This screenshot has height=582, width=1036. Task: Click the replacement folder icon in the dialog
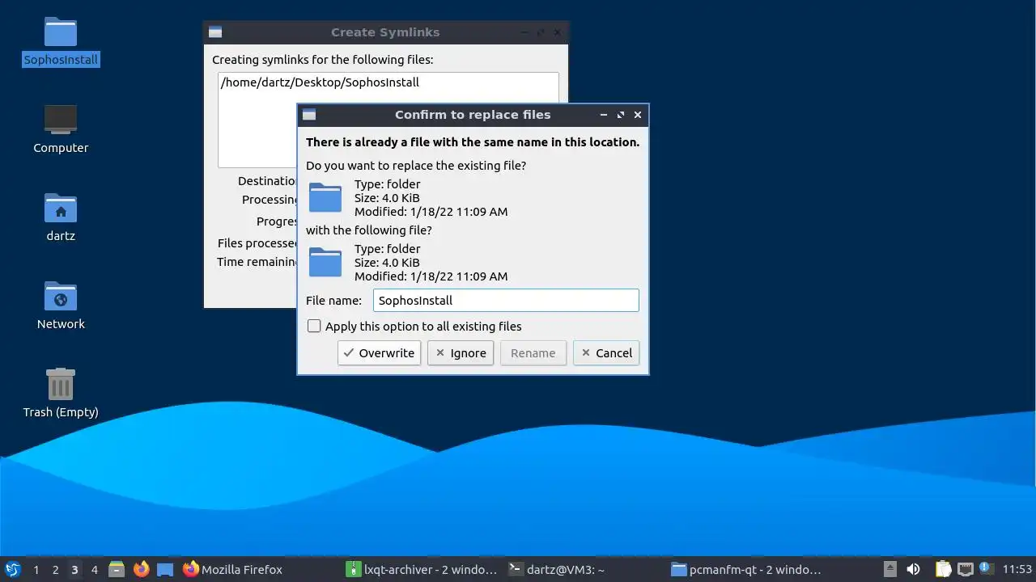tap(325, 262)
